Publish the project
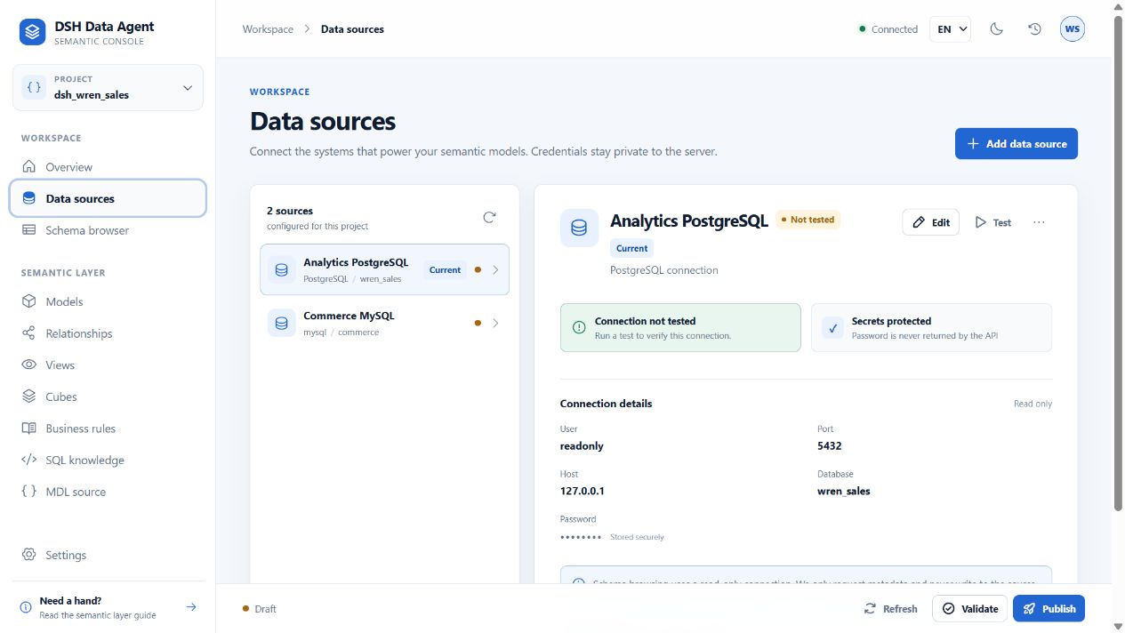Screen dimensions: 1125x633 1049,609
